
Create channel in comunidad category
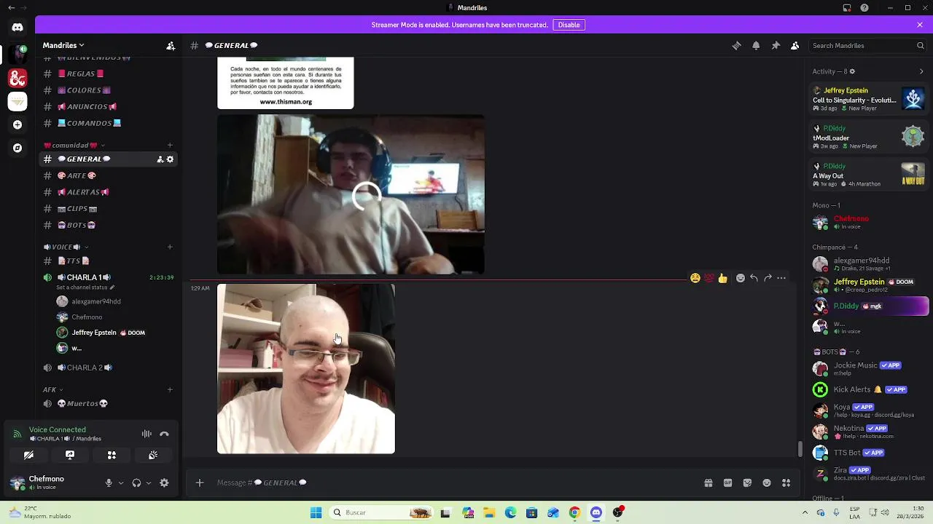(x=170, y=145)
